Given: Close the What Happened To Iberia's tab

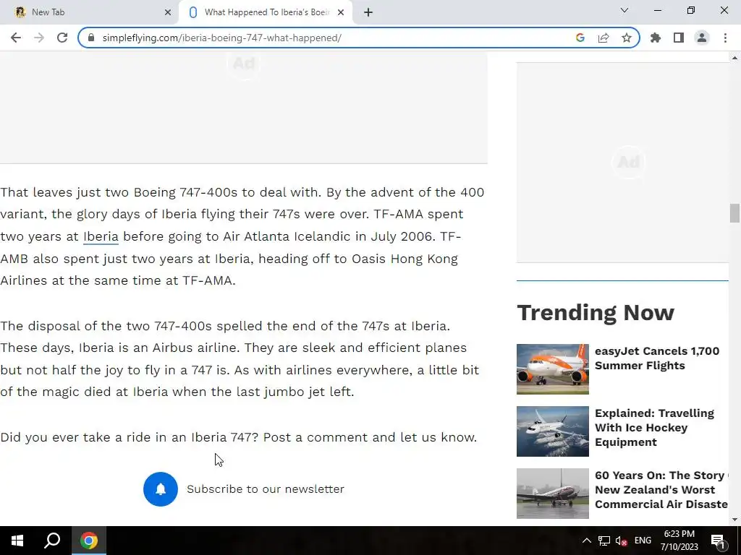Looking at the screenshot, I should [x=341, y=12].
